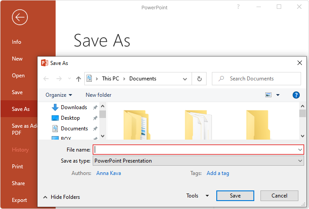309x209 pixels.
Task: Open the Tools dropdown menu
Action: (x=198, y=196)
